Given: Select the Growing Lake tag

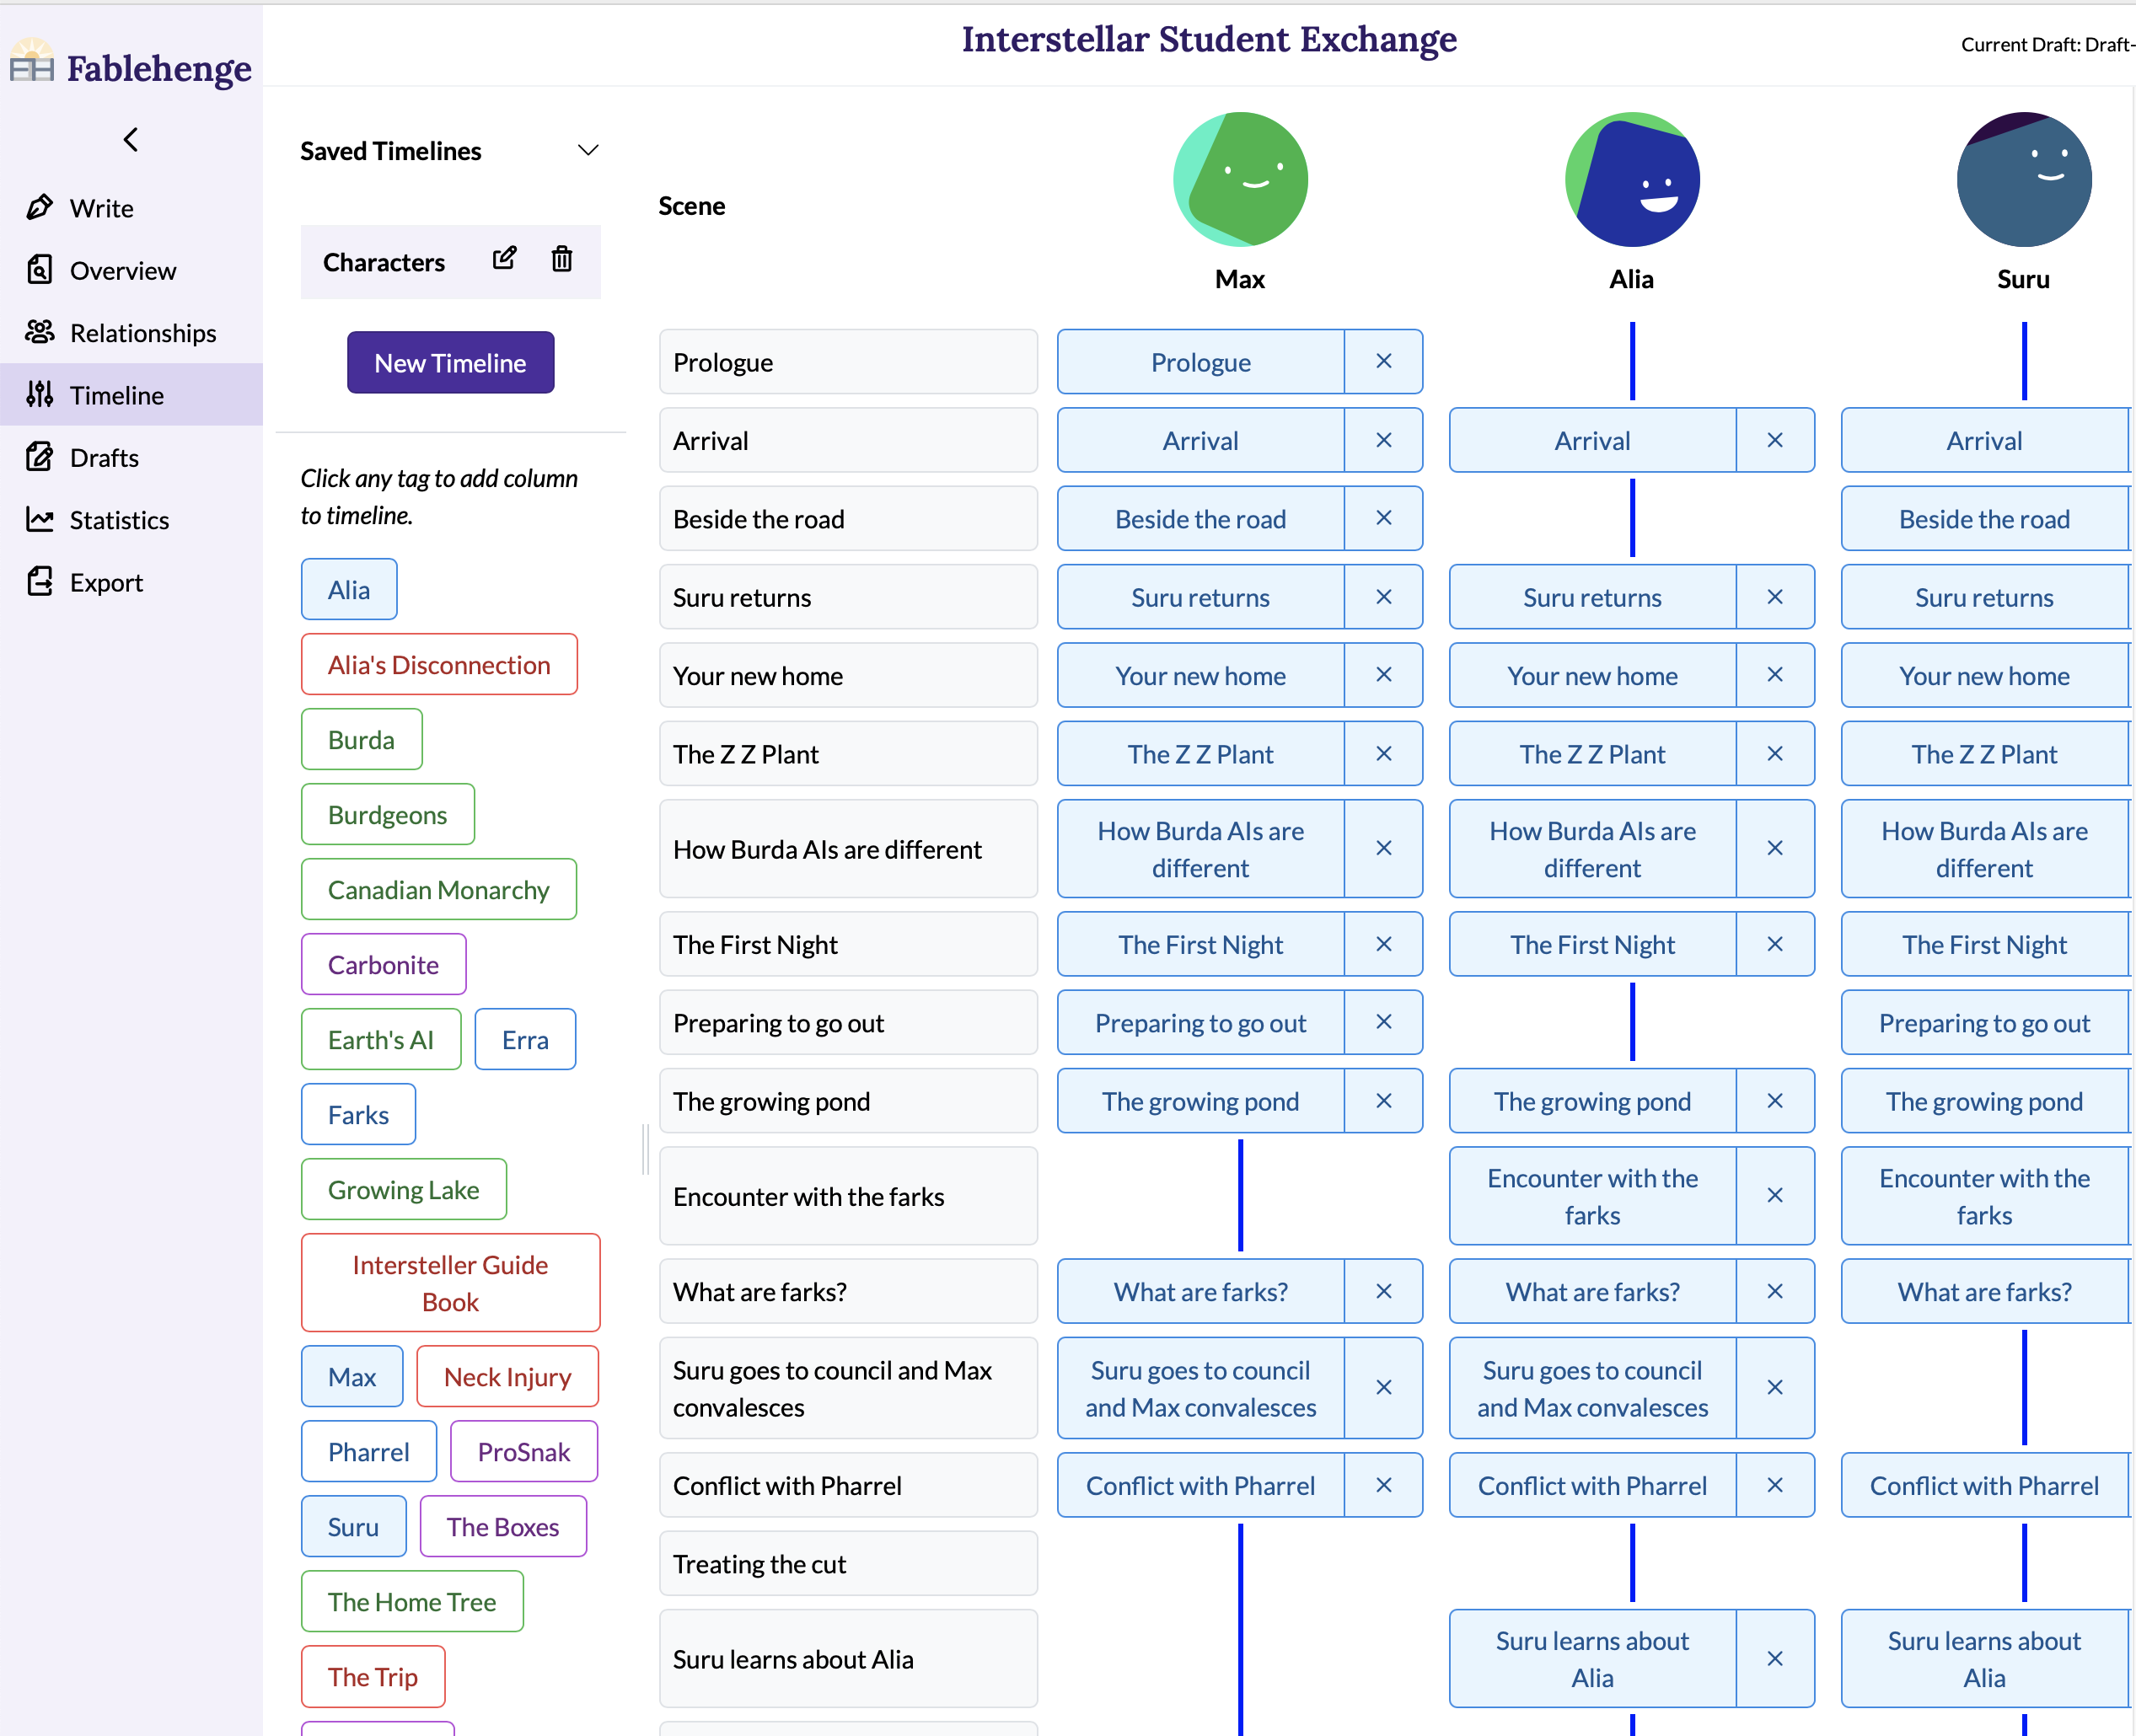Looking at the screenshot, I should click(402, 1188).
